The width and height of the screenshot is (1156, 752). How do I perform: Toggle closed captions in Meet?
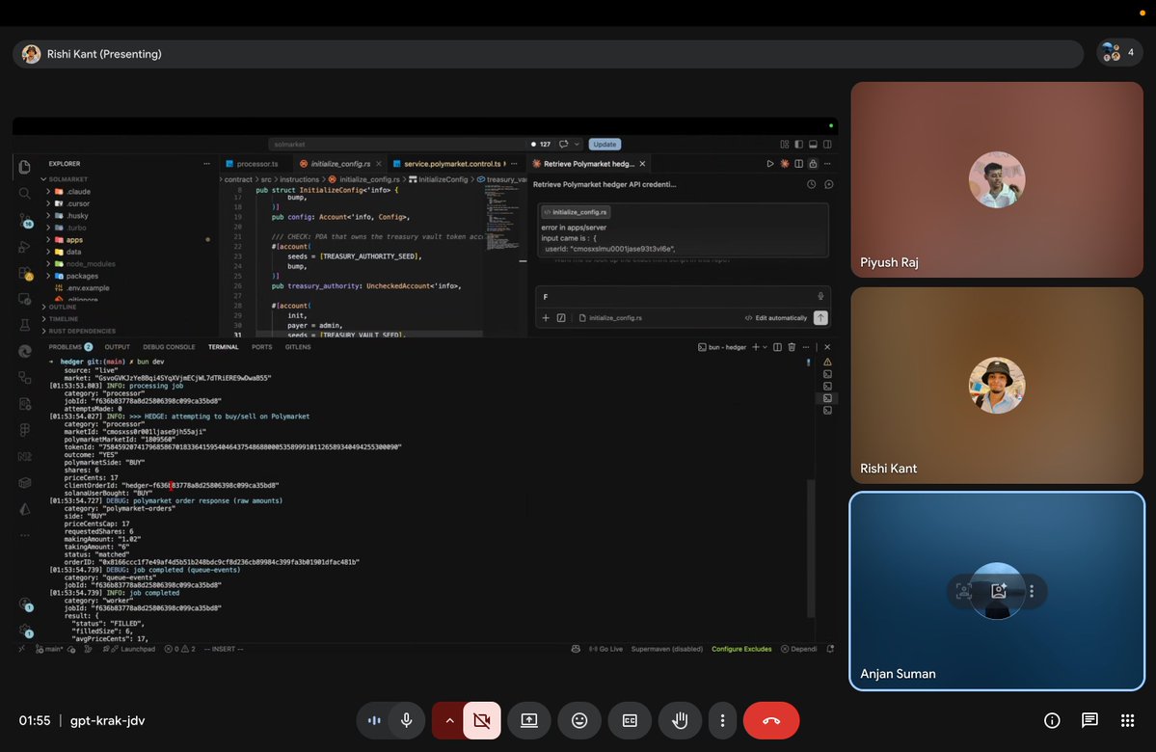[630, 720]
